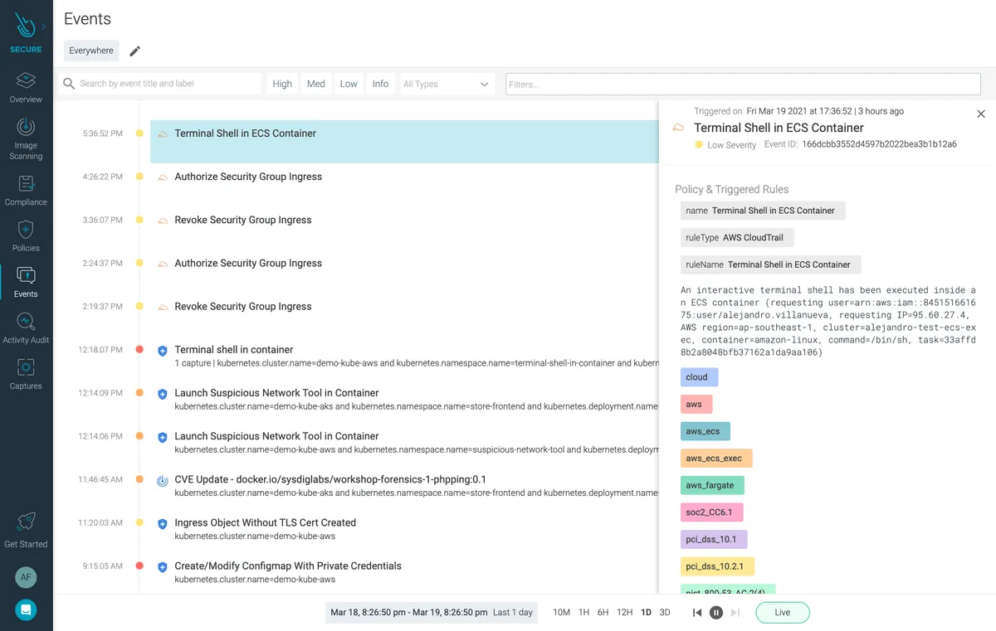Switch to Live mode
Viewport: 996px width, 631px height.
[x=783, y=613]
